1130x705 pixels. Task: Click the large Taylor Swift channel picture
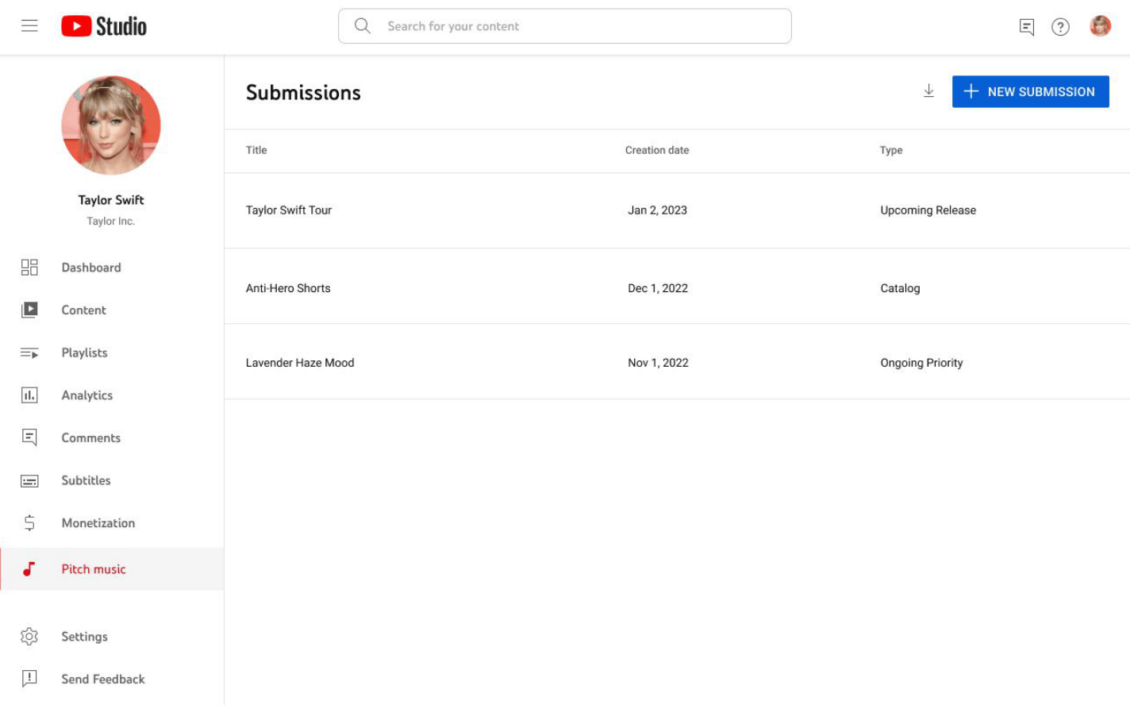pos(111,125)
